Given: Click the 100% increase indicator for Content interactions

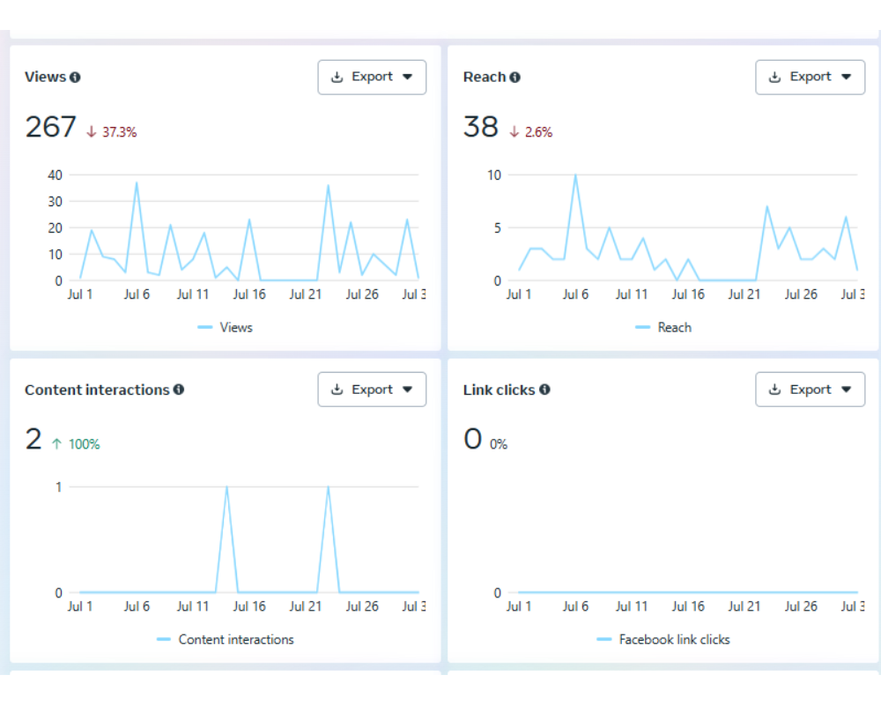Looking at the screenshot, I should (76, 444).
